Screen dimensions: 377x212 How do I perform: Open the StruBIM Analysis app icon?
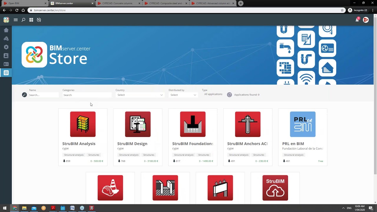pos(83,124)
